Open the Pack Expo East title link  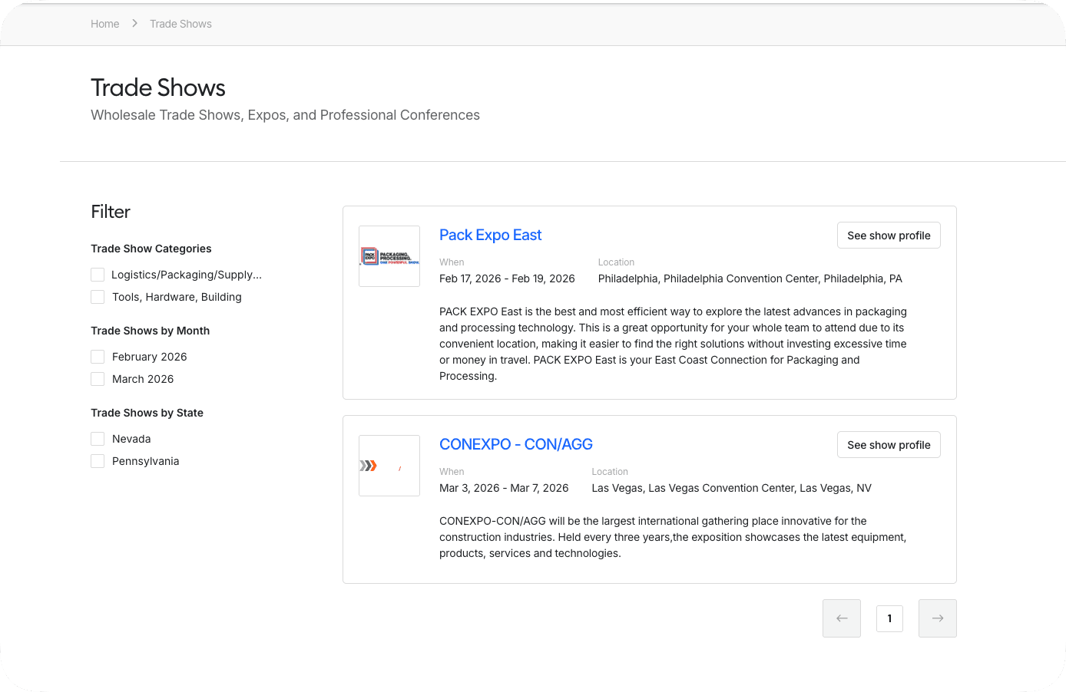pos(490,235)
